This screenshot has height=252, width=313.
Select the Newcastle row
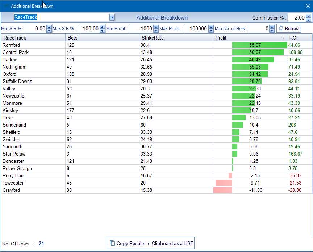pyautogui.click(x=157, y=96)
